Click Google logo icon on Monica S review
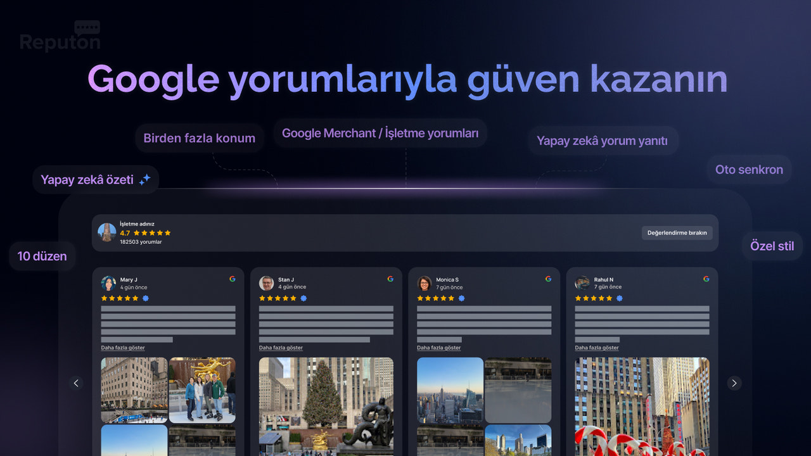This screenshot has height=456, width=811. [548, 279]
